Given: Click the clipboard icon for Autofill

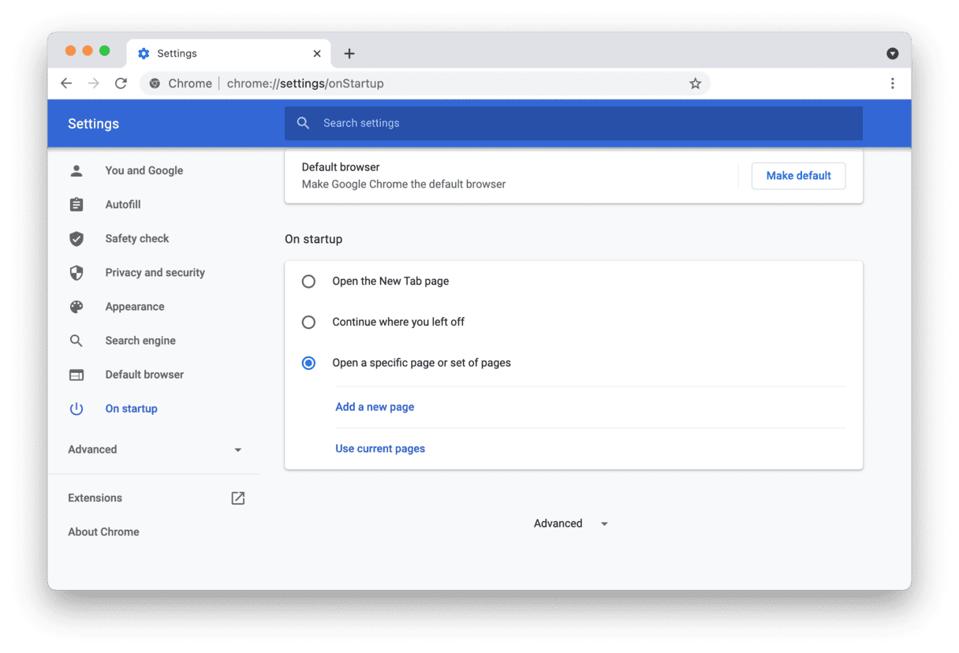Looking at the screenshot, I should [76, 204].
